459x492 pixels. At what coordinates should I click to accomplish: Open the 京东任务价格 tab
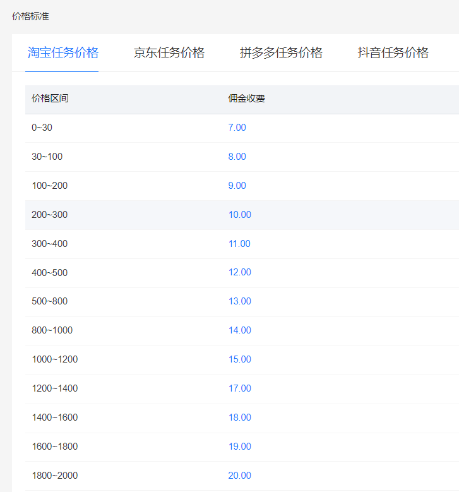pos(169,52)
